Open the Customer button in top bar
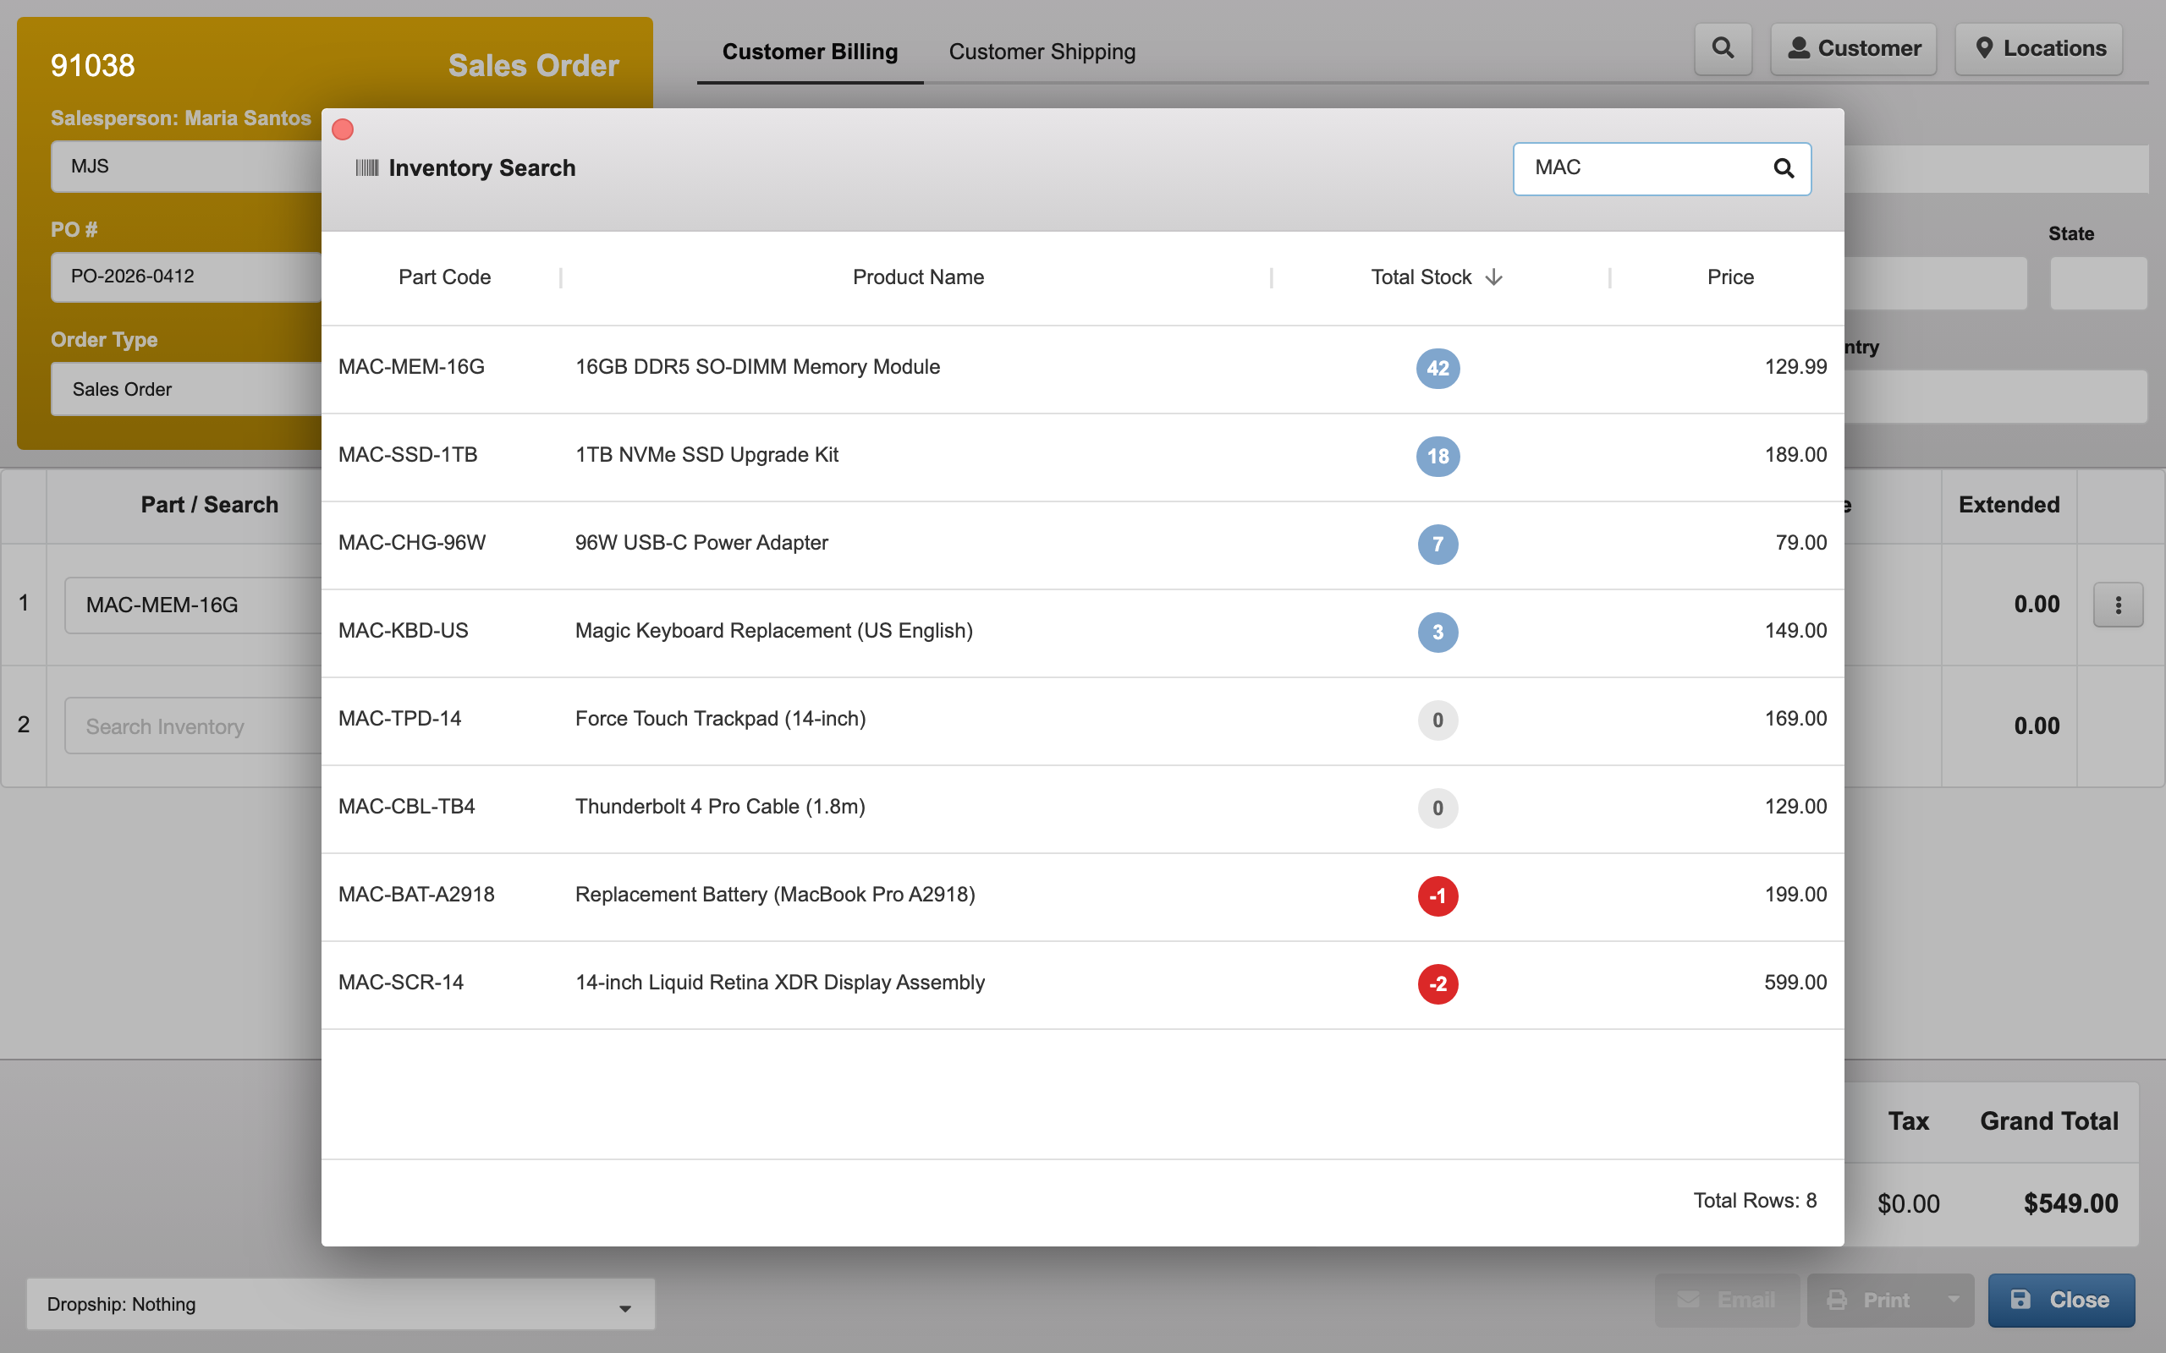Image resolution: width=2166 pixels, height=1353 pixels. (x=1854, y=48)
